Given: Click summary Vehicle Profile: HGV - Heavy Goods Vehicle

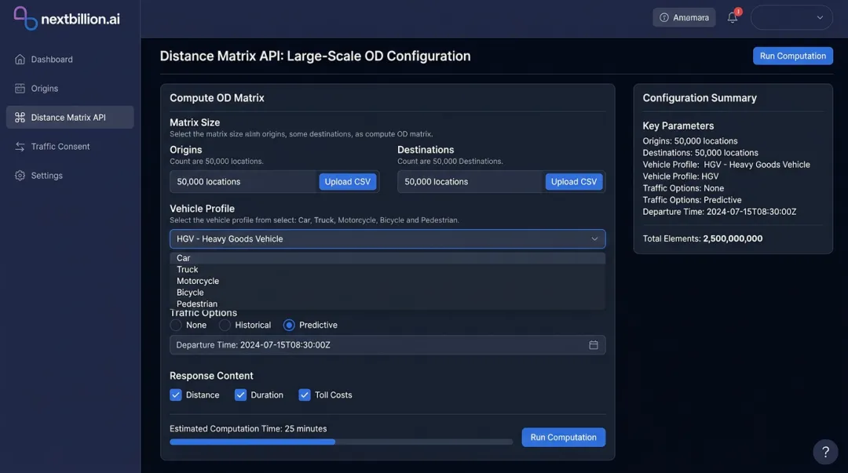Looking at the screenshot, I should (x=726, y=164).
